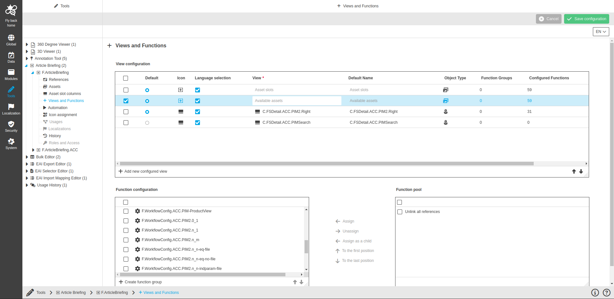614x299 pixels.
Task: Open the Global section in sidebar
Action: pyautogui.click(x=11, y=40)
